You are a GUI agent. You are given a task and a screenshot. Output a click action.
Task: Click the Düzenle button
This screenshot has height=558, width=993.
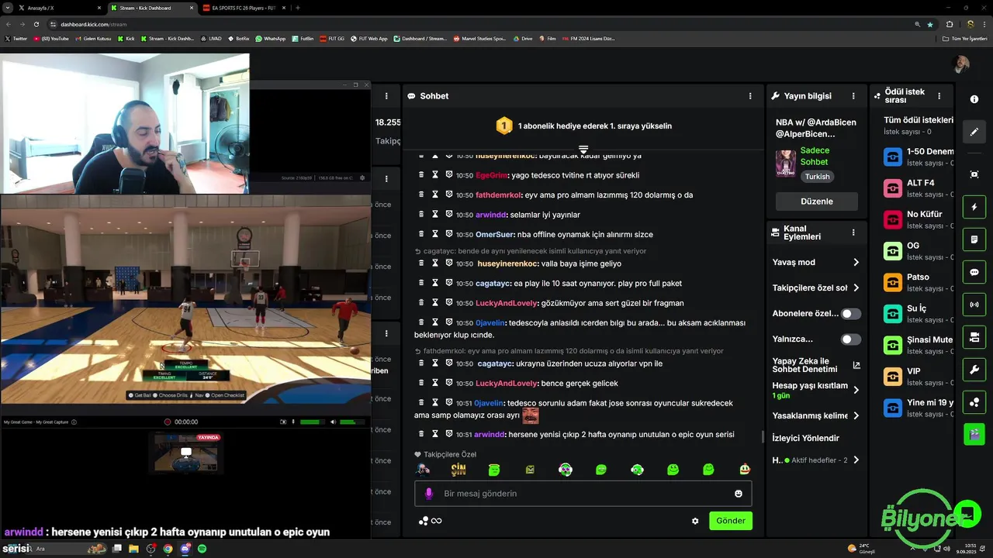(x=817, y=201)
